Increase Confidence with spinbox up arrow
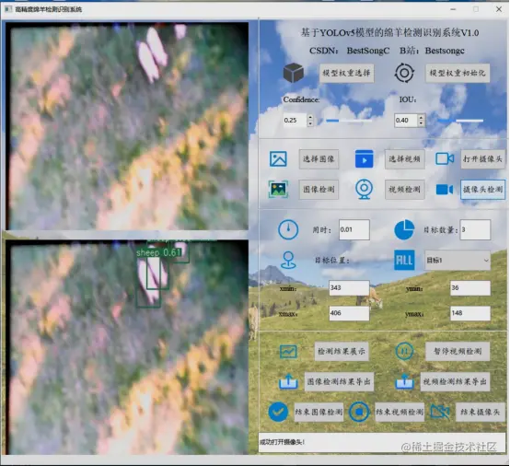Viewport: 510px width, 466px height. (x=310, y=117)
